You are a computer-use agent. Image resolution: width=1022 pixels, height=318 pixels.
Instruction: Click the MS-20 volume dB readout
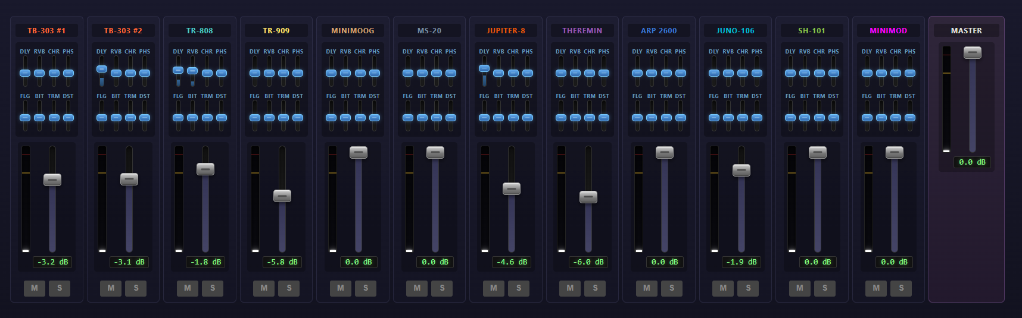(x=435, y=262)
